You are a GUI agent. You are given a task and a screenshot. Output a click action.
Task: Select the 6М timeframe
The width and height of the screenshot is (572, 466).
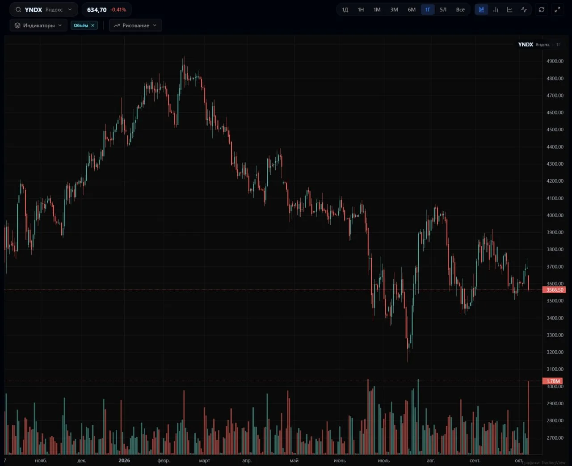pos(412,9)
